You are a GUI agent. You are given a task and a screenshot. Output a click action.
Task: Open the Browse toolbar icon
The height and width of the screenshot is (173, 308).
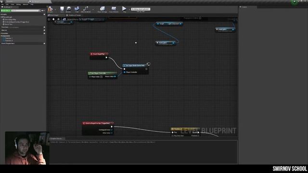coord(68,9)
